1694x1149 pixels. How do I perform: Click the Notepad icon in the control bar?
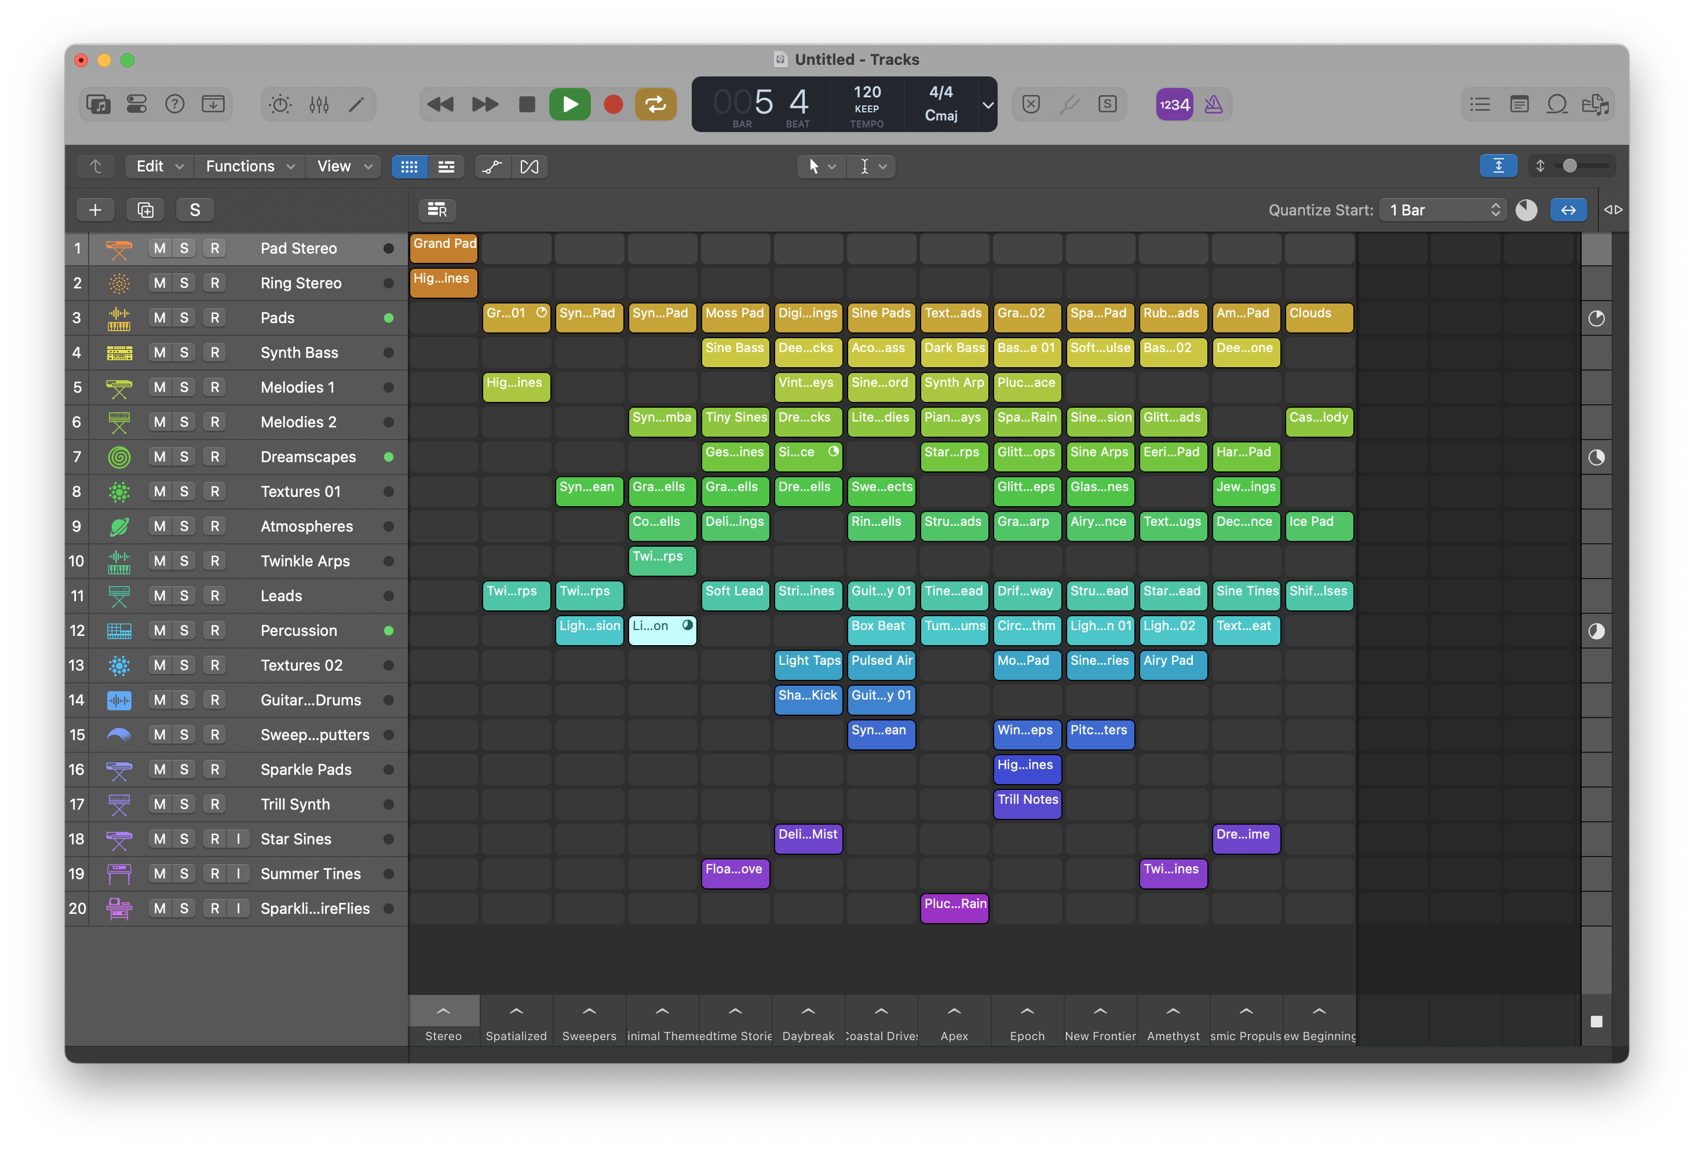coord(1519,104)
